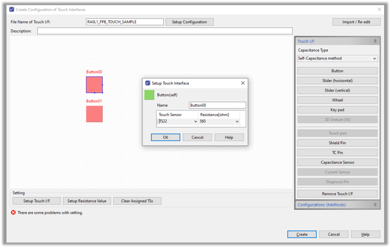Click the Current Sensor button
This screenshot has width=391, height=248.
point(337,172)
